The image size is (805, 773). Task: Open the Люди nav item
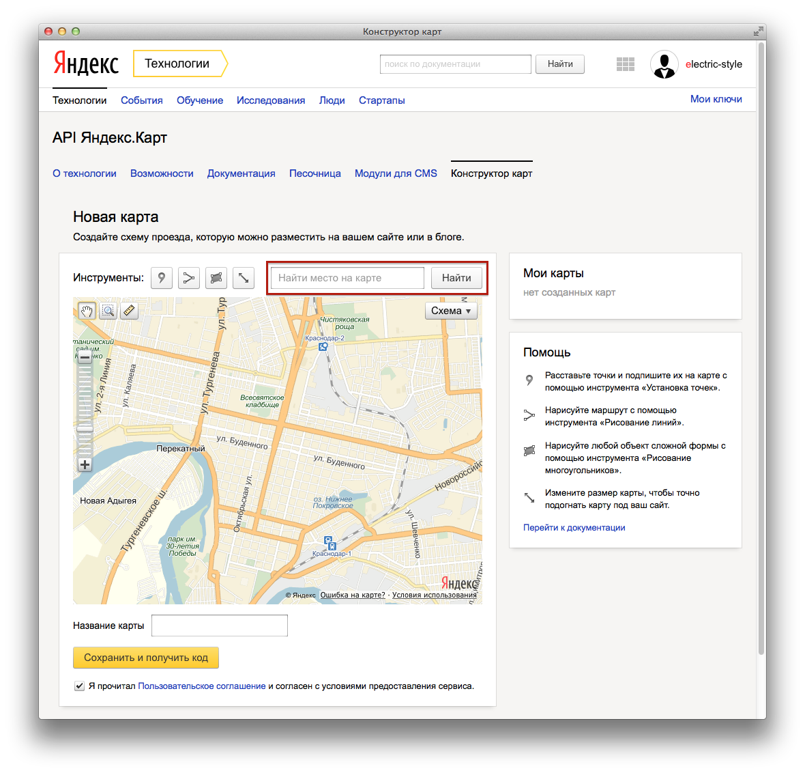coord(332,100)
